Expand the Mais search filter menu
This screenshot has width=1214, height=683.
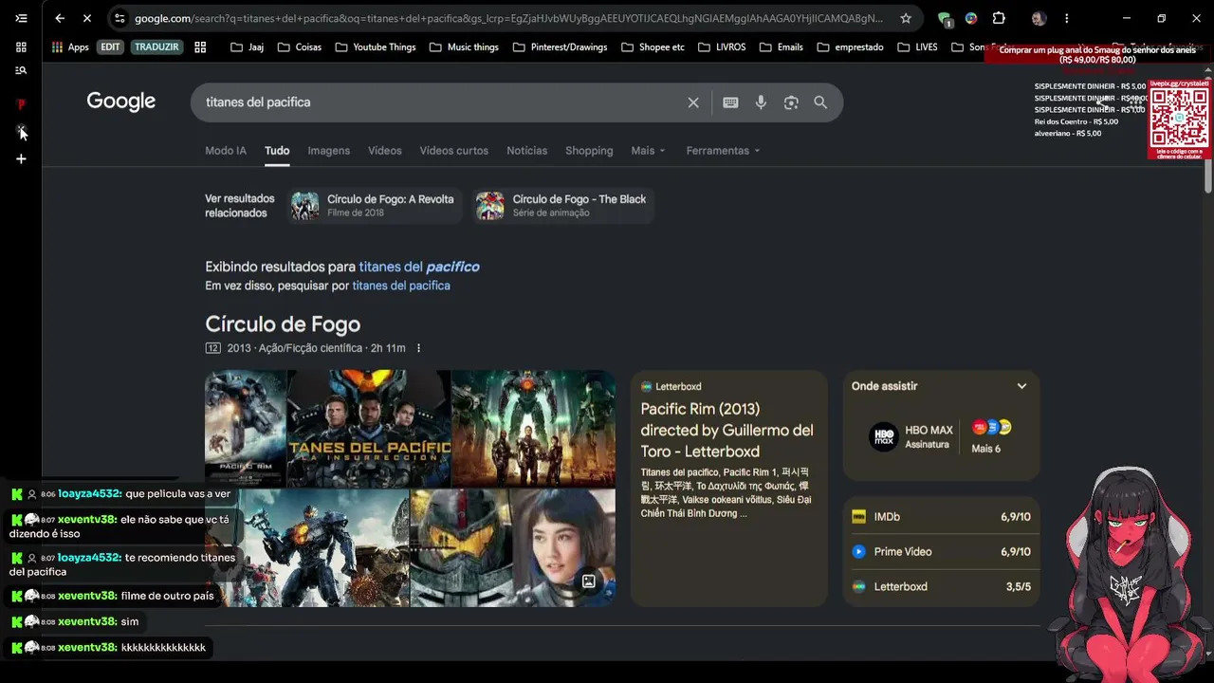coord(649,151)
